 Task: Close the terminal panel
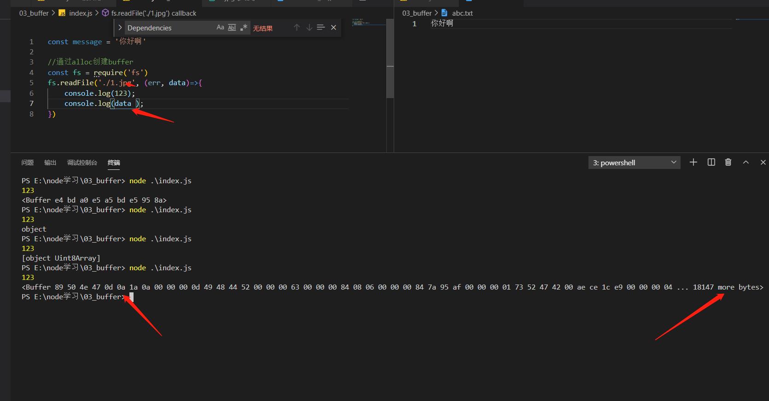[x=763, y=162]
